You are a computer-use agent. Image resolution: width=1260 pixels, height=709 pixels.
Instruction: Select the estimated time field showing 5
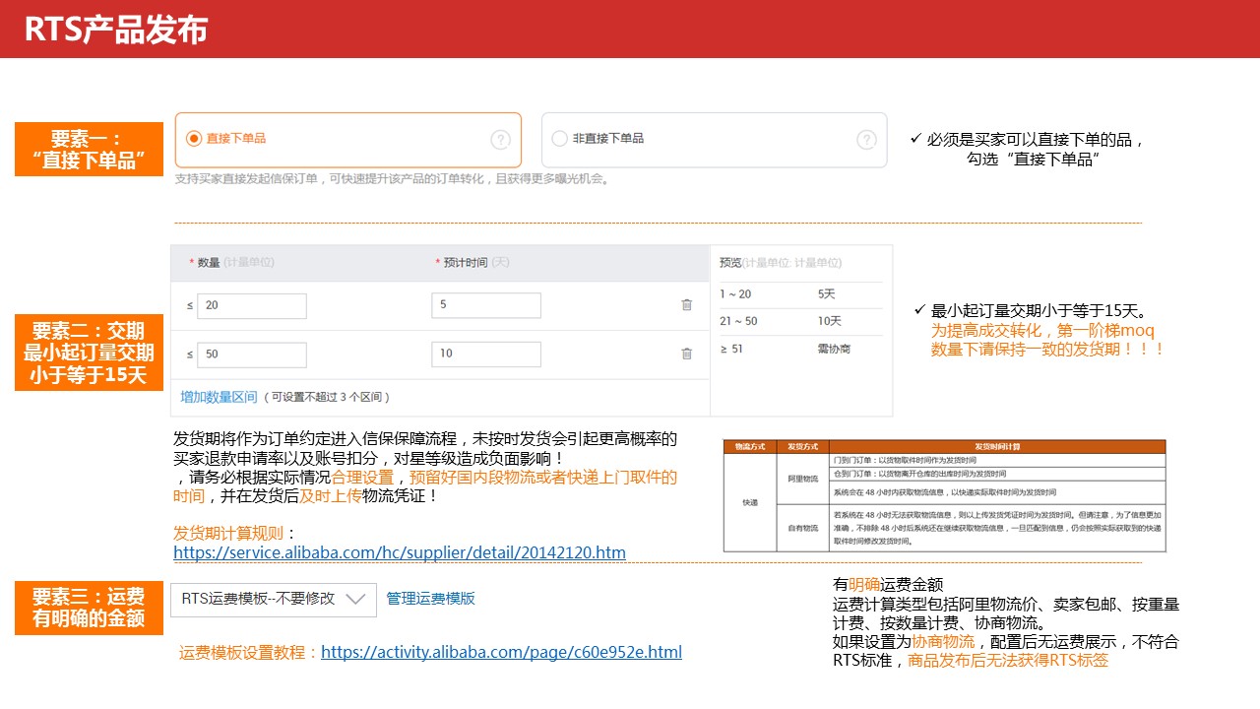tap(485, 305)
